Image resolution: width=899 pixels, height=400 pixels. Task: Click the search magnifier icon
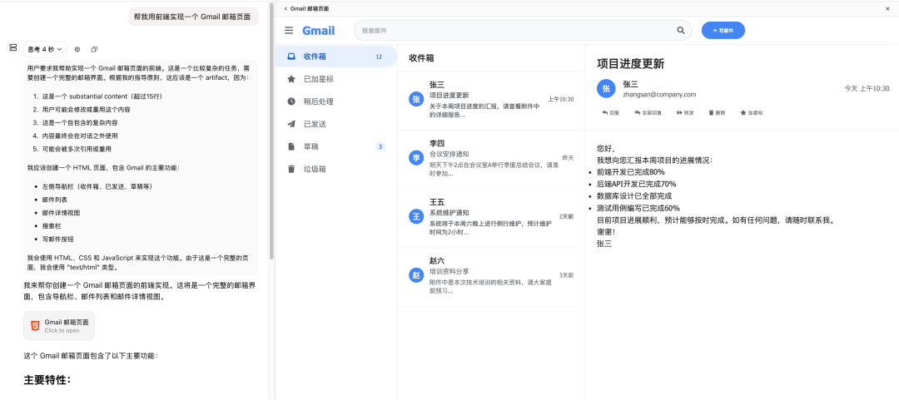click(681, 31)
